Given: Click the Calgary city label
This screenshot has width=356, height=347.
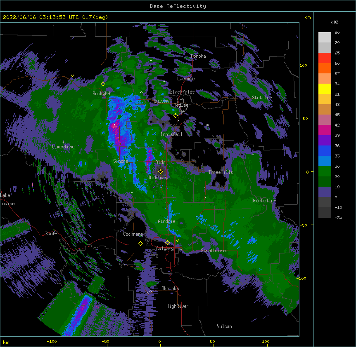Looking at the screenshot, I should pos(165,249).
